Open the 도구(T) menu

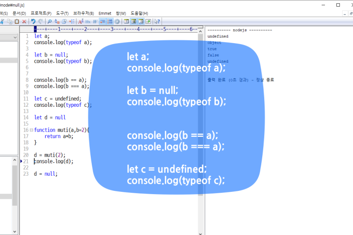(62, 13)
